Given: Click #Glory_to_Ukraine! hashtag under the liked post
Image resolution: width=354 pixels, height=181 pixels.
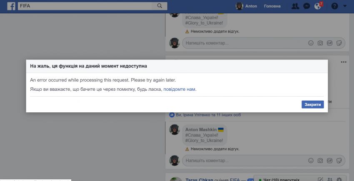Looking at the screenshot, I should tap(204, 140).
